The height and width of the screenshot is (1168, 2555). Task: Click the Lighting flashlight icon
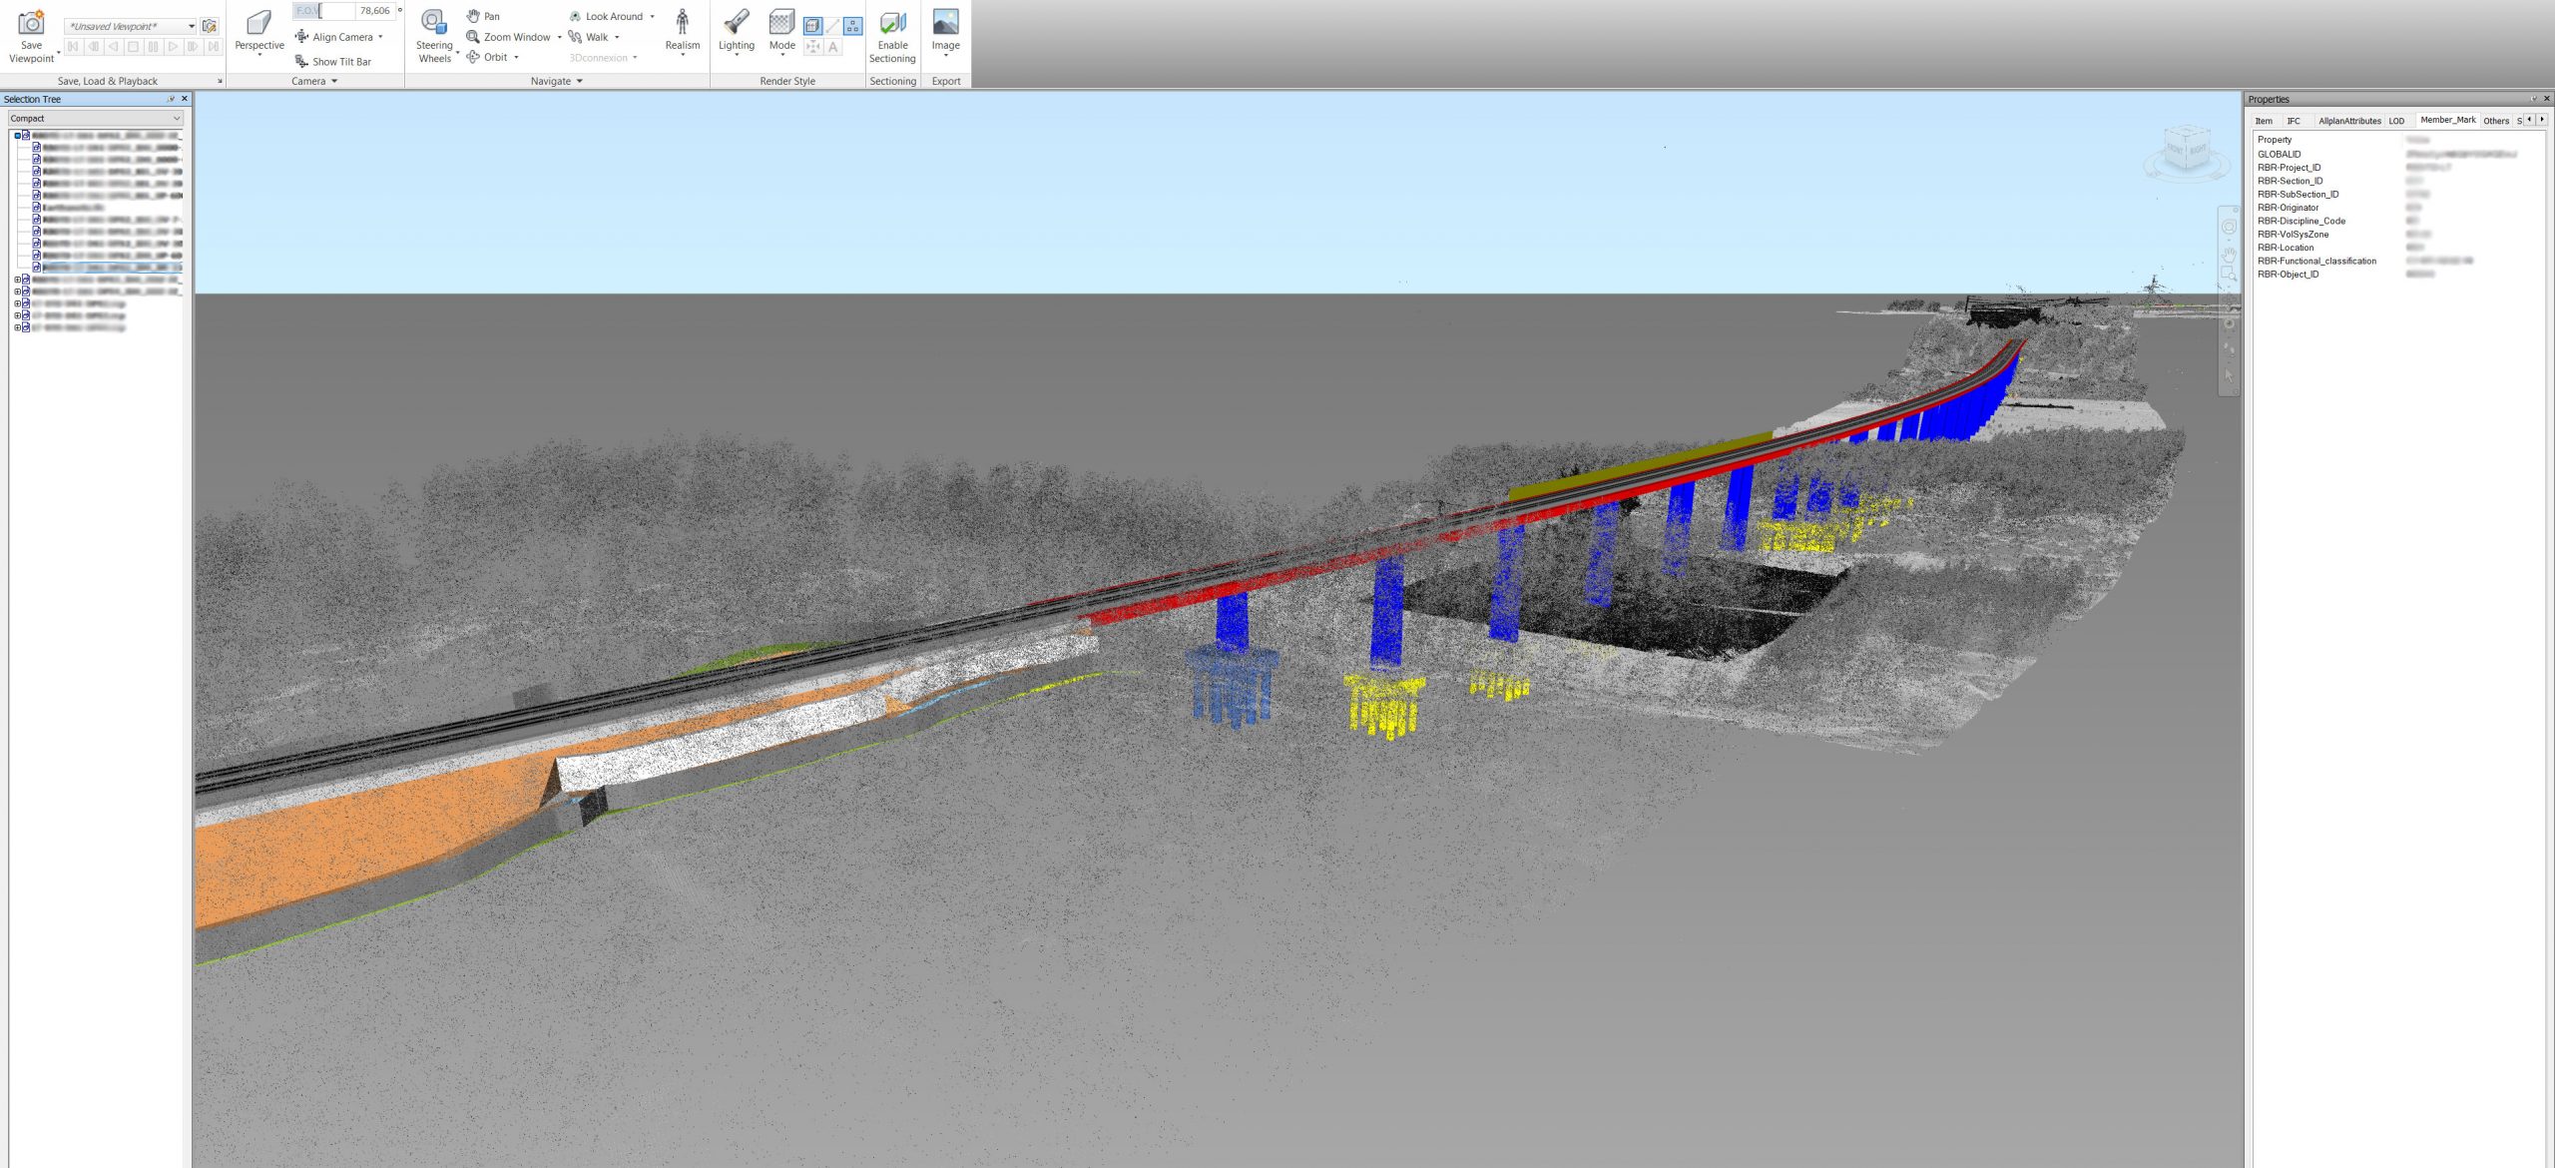coord(737,23)
